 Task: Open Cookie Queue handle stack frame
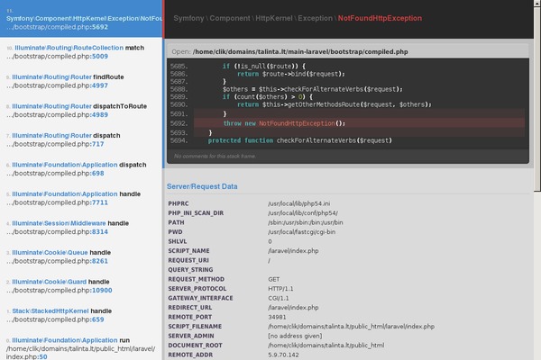pos(81,257)
